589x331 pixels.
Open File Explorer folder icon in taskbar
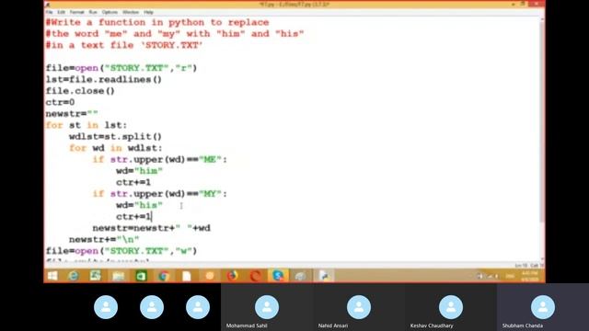pyautogui.click(x=119, y=276)
